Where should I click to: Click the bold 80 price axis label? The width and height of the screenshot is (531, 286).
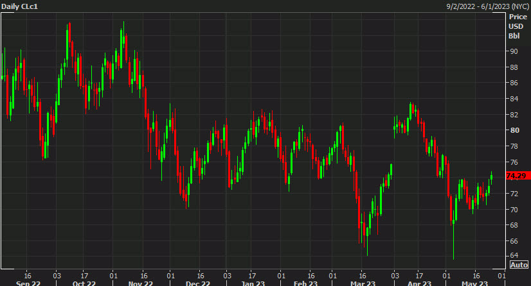pos(514,130)
